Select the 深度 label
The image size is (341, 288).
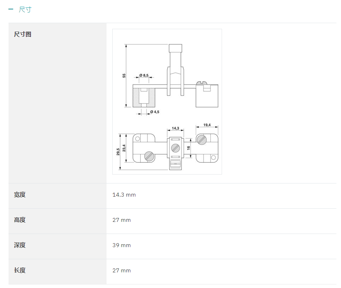click(20, 245)
